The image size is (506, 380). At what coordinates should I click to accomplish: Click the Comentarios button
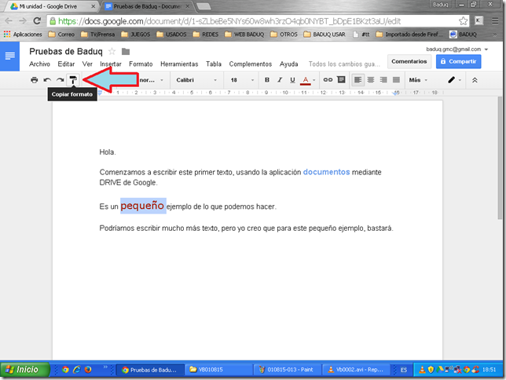coord(409,61)
